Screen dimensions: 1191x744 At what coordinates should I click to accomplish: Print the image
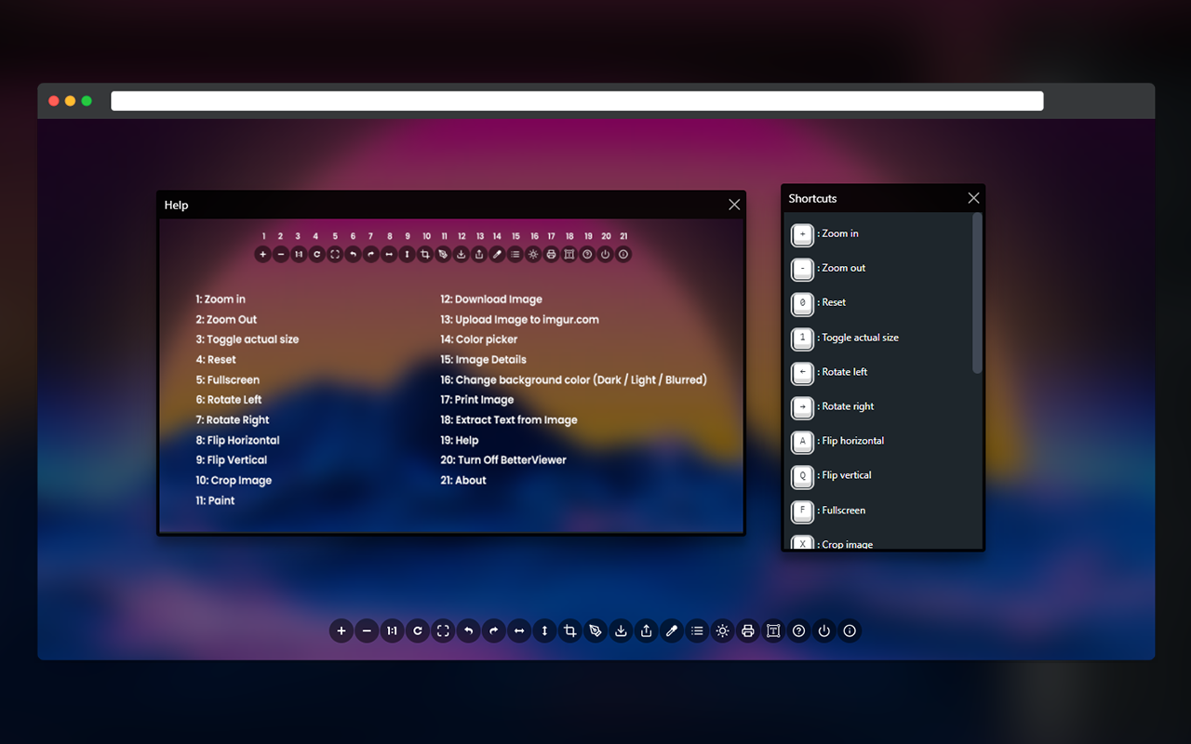coord(748,631)
